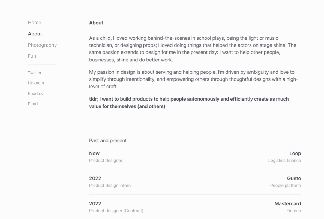Navigate to the Fun page
Screen dimensions: 324x219
pos(32,56)
